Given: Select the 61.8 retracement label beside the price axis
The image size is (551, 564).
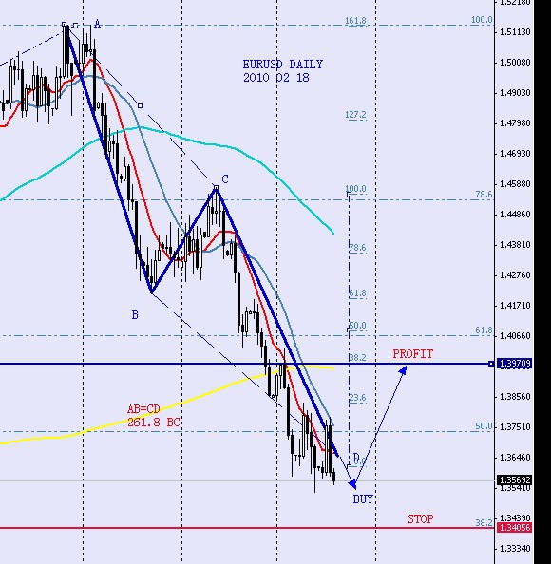Looking at the screenshot, I should (484, 330).
